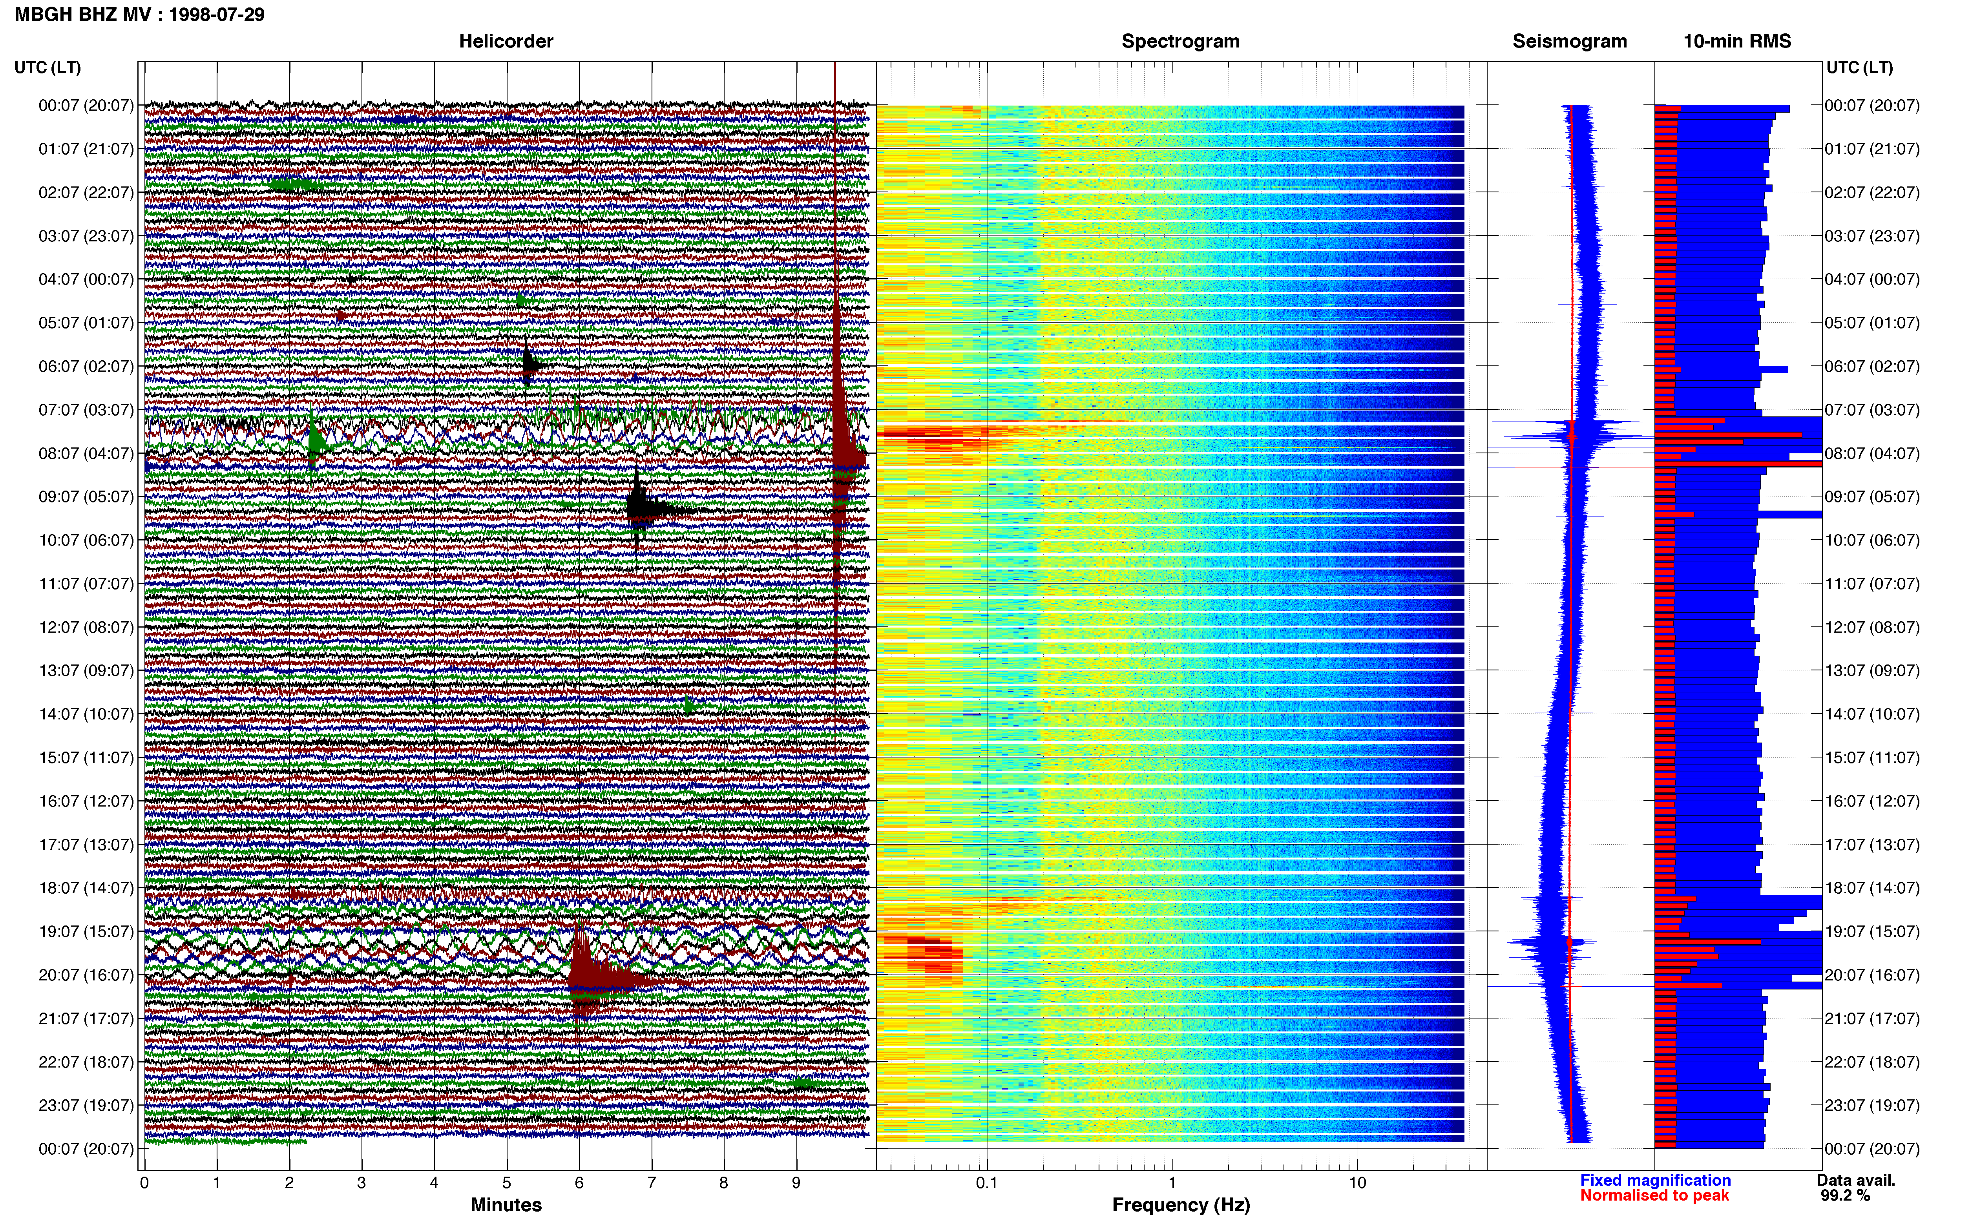Click left time label '07:07 (03:07)'
Screen dimensions: 1970x1232
(86, 410)
